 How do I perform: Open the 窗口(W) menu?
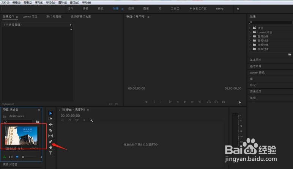pyautogui.click(x=74, y=2)
